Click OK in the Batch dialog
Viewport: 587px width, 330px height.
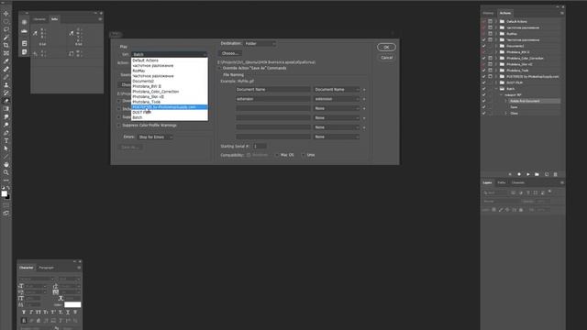coord(386,47)
